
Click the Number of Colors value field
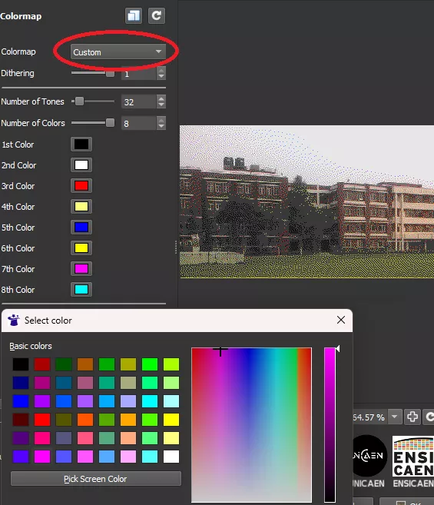coord(139,123)
